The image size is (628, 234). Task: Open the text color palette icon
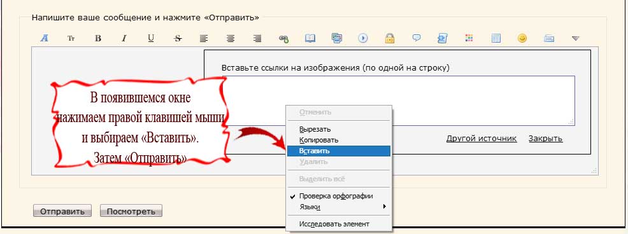[469, 38]
